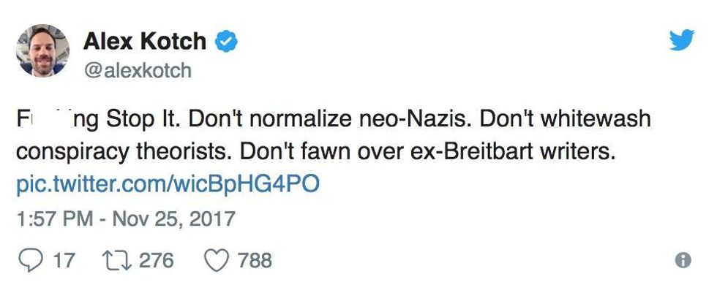Click the reply speech bubble icon
Screen dimensions: 717x293
(x=29, y=261)
